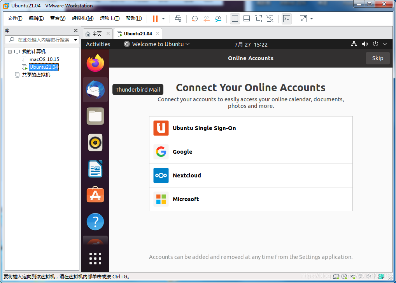Select Ubuntu21.04 in the library tree
The height and width of the screenshot is (283, 396).
coord(44,67)
